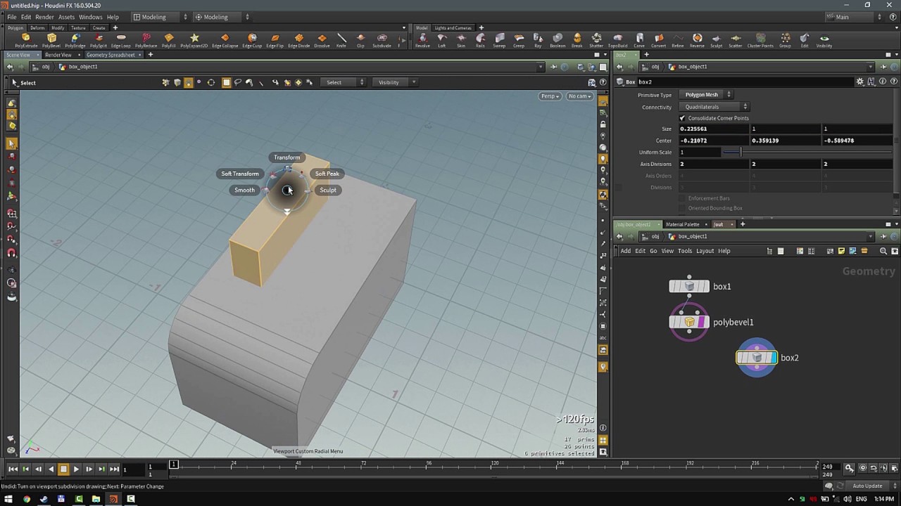Switch to the Geometry Spreadsheet tab

[x=111, y=55]
